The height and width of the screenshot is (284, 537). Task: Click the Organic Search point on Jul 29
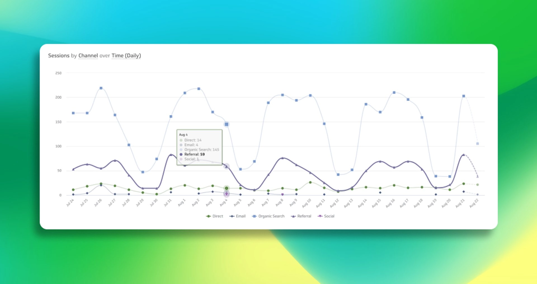[143, 172]
